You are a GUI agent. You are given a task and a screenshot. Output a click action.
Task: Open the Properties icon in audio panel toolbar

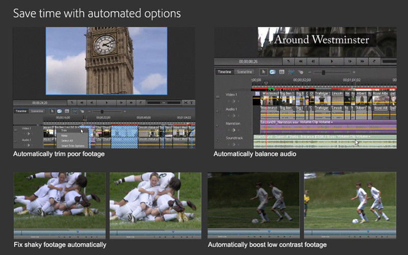(282, 72)
